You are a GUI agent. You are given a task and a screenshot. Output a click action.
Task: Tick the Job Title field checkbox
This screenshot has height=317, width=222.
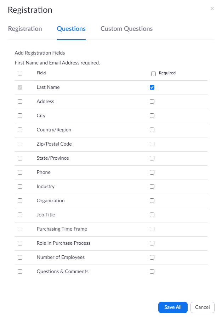(x=20, y=215)
